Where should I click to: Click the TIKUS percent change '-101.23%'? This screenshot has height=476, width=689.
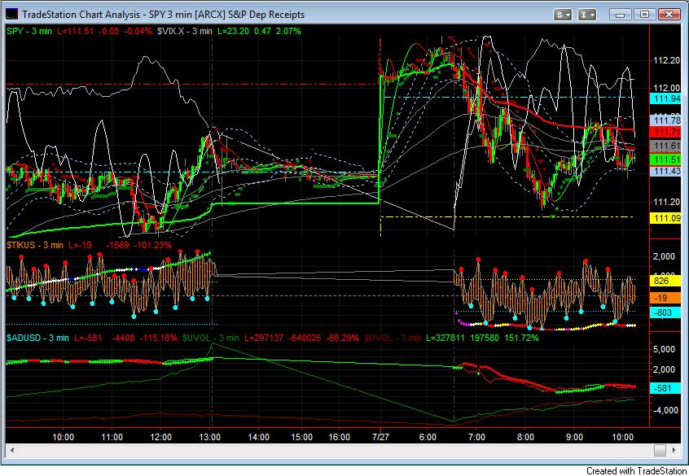(152, 245)
